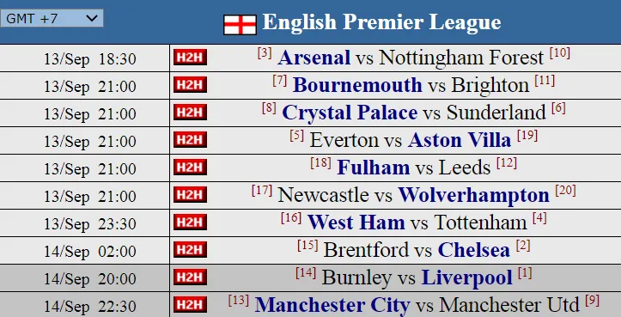Click the Wolverhampton team name

click(x=473, y=196)
